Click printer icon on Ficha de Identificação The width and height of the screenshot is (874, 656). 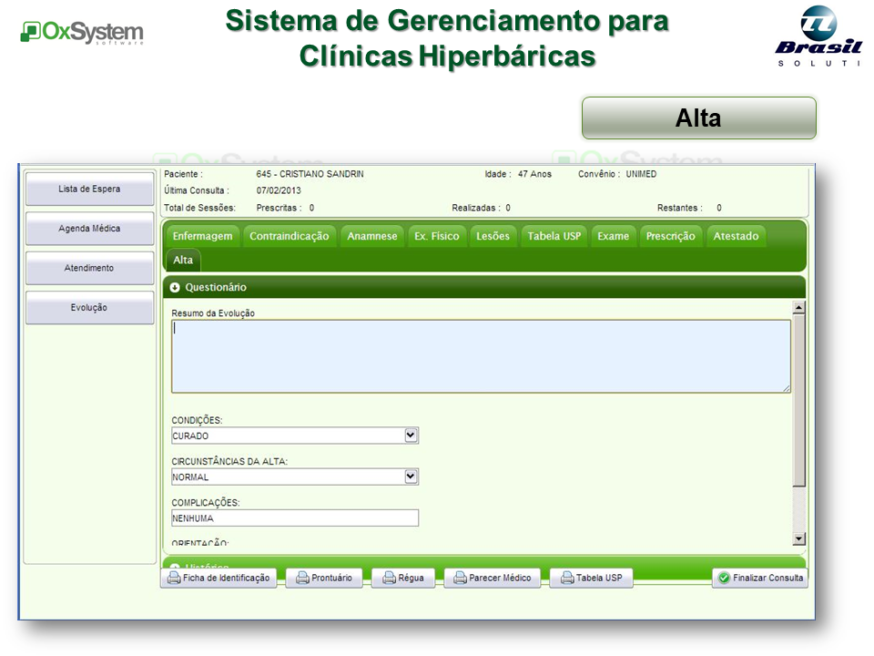tap(173, 578)
